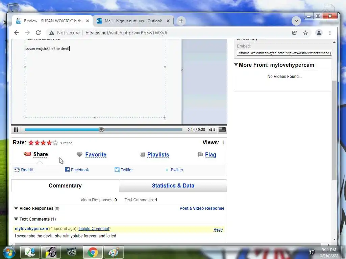This screenshot has width=346, height=259.
Task: Share the video on Reddit
Action: pyautogui.click(x=27, y=170)
